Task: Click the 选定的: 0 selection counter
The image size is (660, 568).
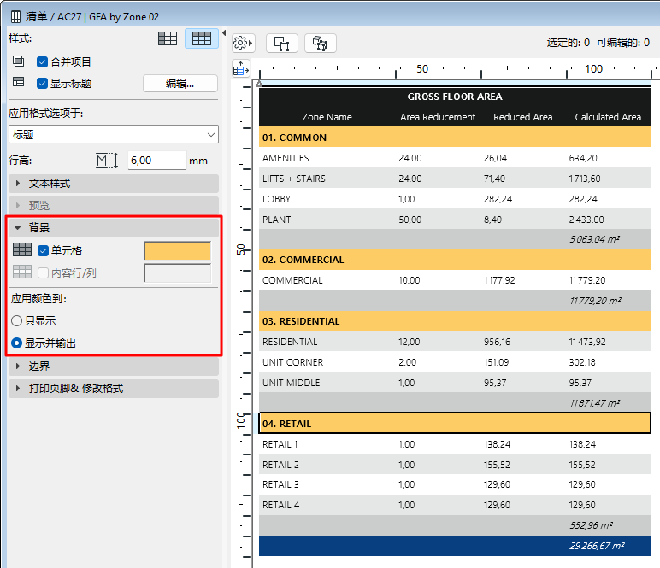Action: coord(569,42)
